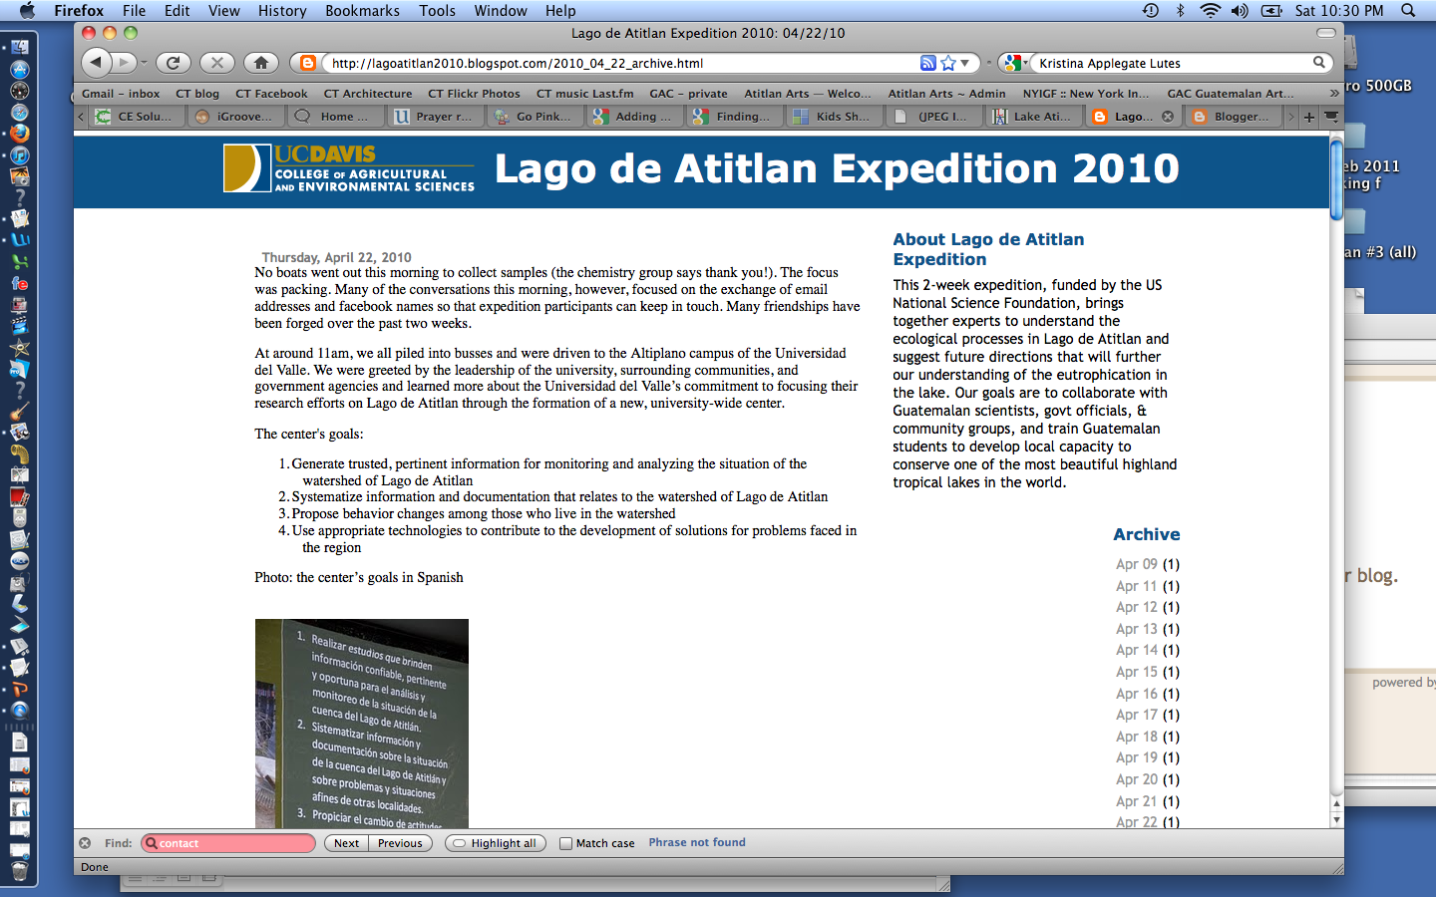This screenshot has height=897, width=1436.
Task: Switch to the Prayer r... tab
Action: (436, 117)
